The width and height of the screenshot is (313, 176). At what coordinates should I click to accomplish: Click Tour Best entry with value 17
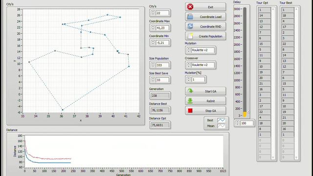click(288, 27)
